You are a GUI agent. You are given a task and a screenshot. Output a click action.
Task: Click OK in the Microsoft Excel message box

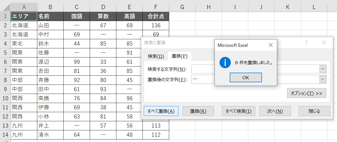coord(245,78)
